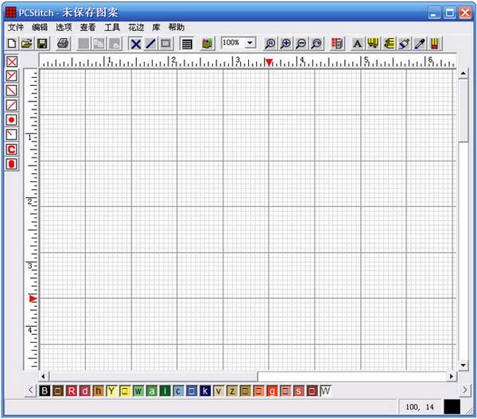Image resolution: width=477 pixels, height=419 pixels.
Task: Choose the French knot dot stitch
Action: [12, 120]
